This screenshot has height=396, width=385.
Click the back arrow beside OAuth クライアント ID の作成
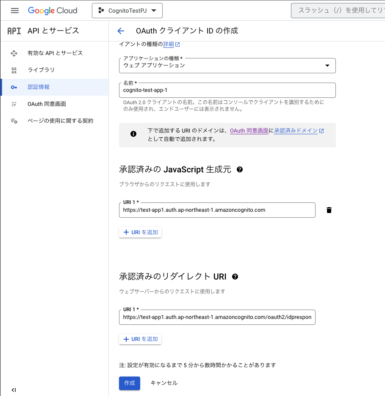coord(121,30)
